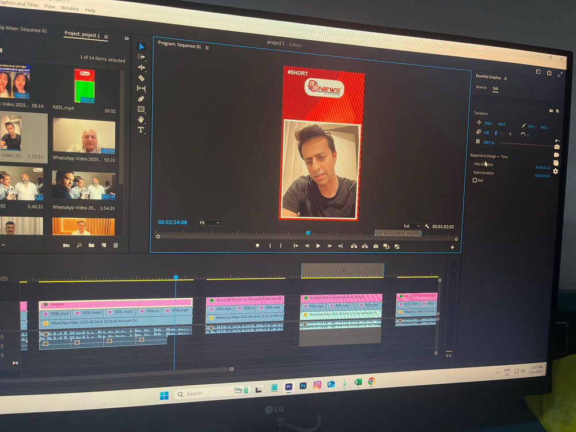Open Program Monitor settings wrench
Image resolution: width=576 pixels, height=432 pixels.
427,226
